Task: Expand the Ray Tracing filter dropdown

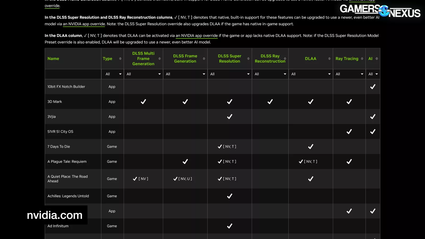Action: click(x=349, y=74)
